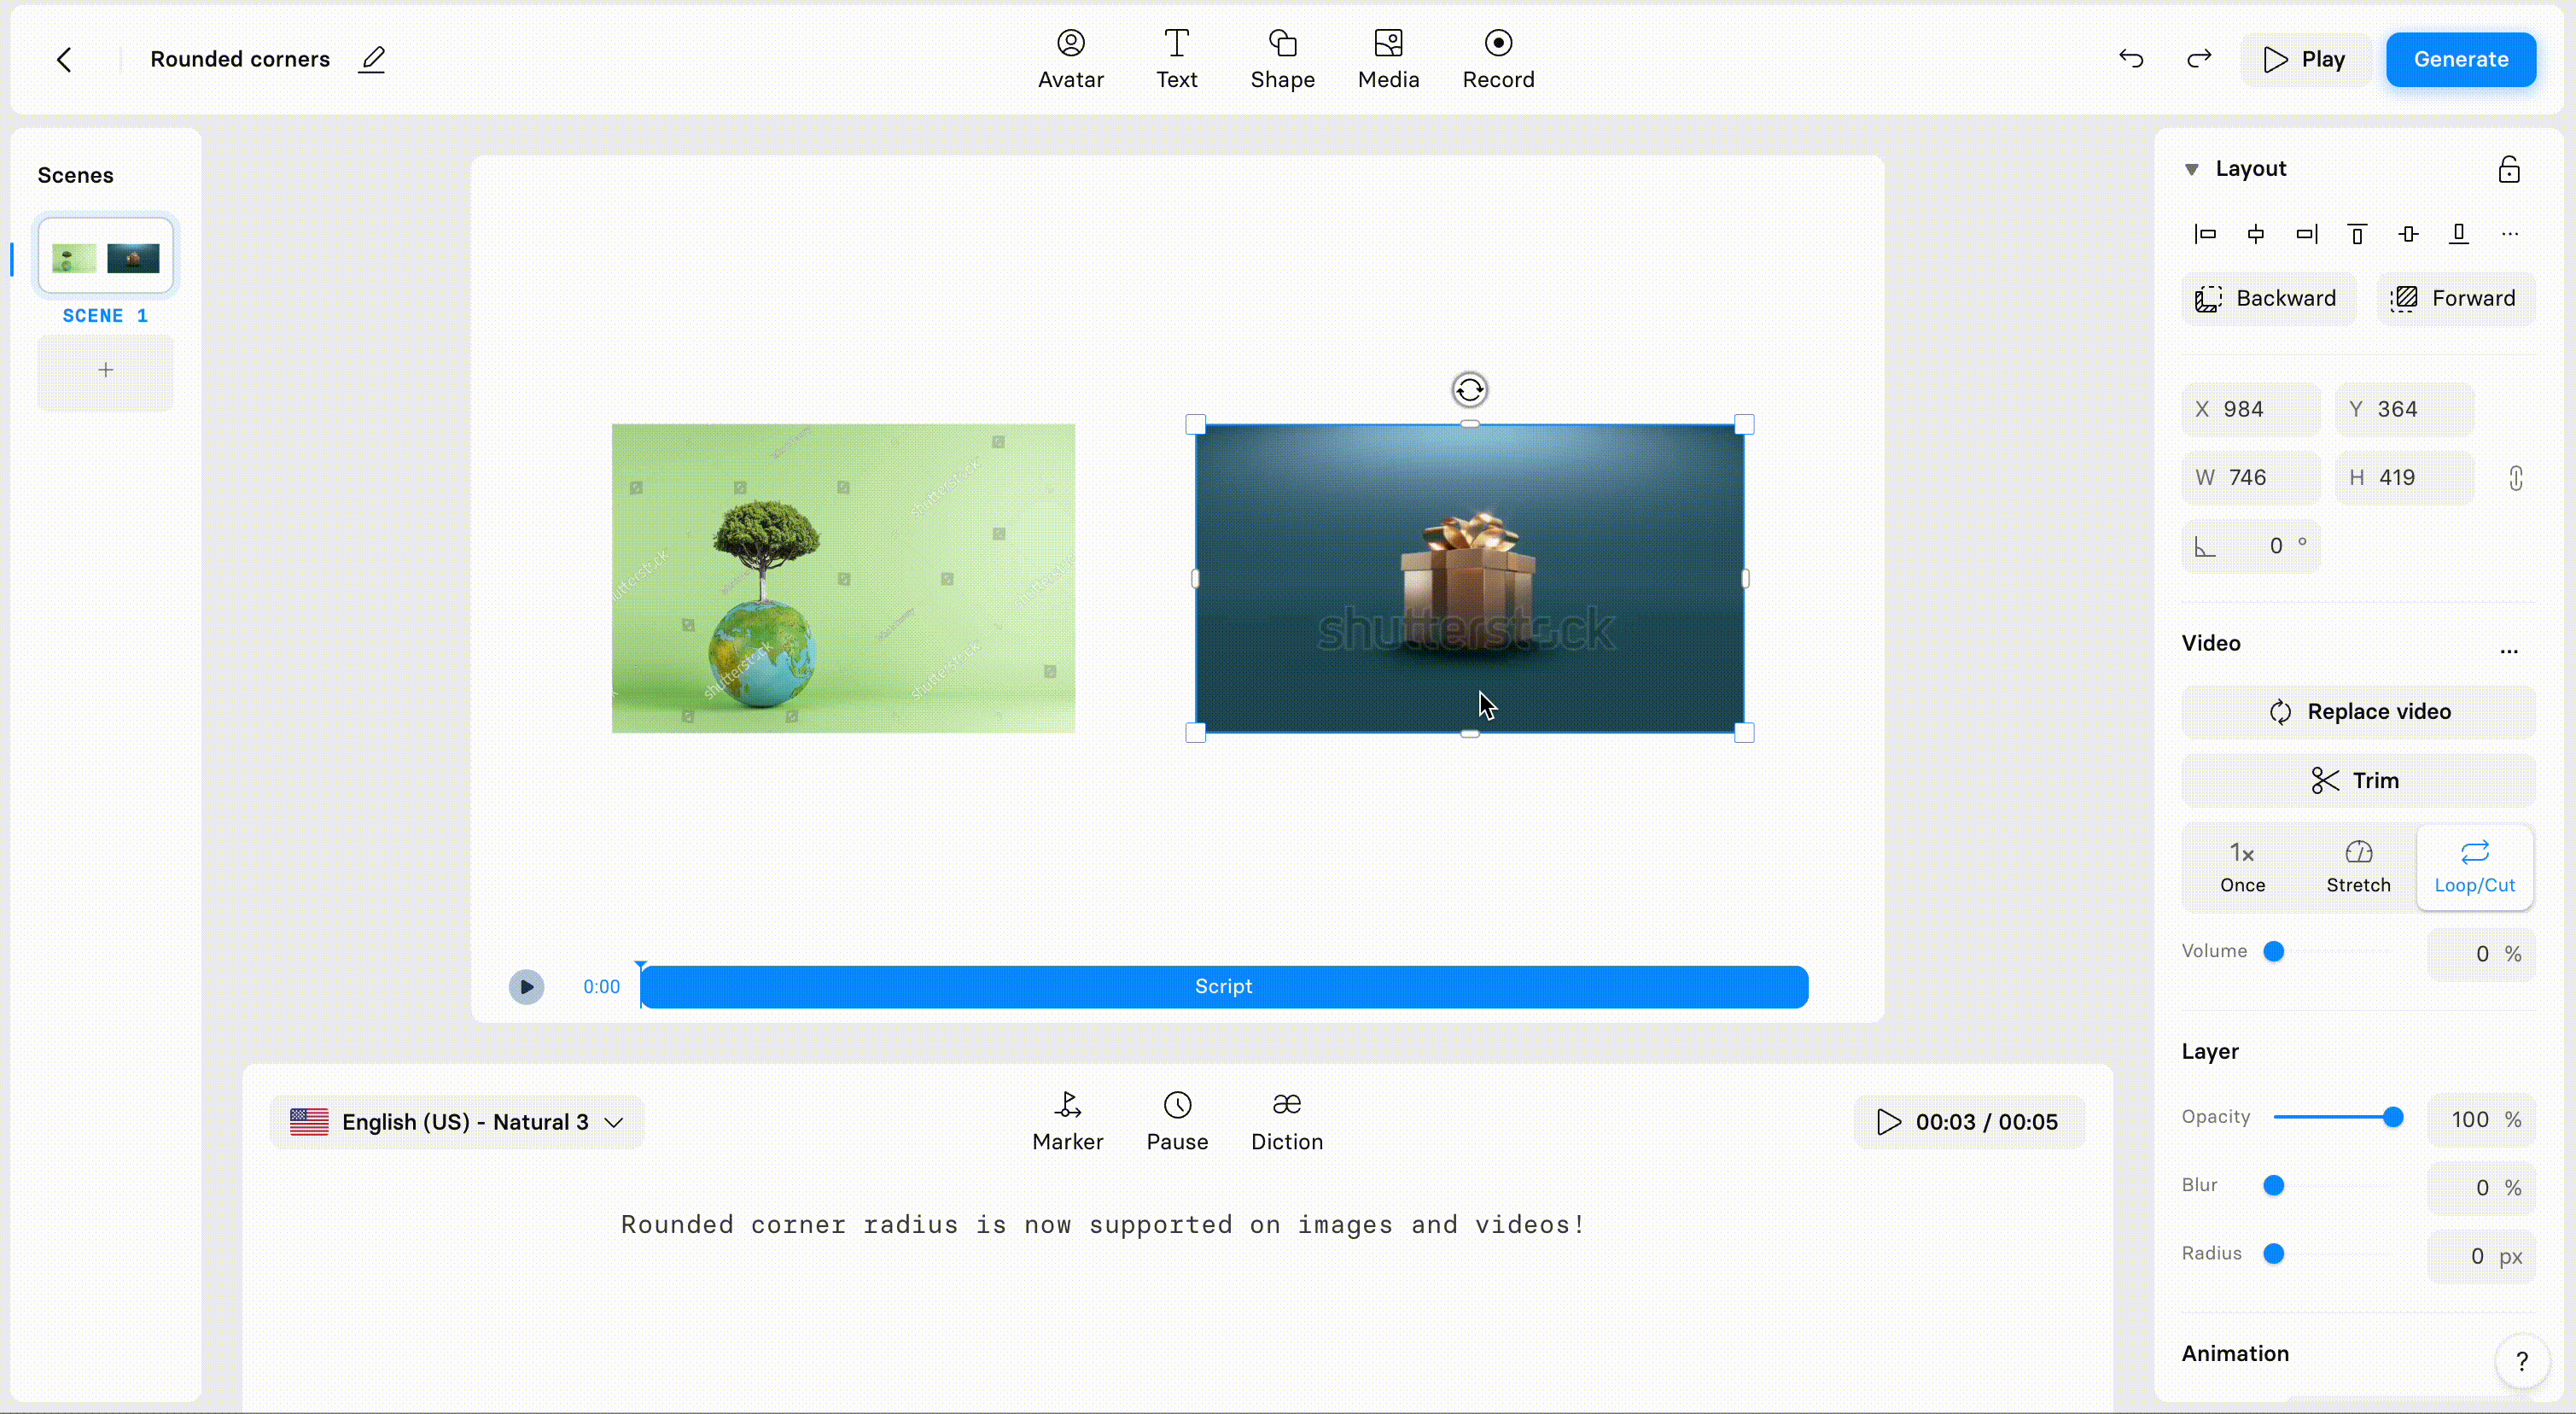Insert a Marker in the script
Screen dimensions: 2576x1414
tap(1067, 1122)
